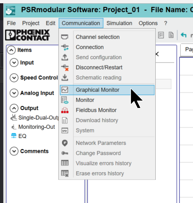This screenshot has height=203, width=193.
Task: Expand the Input section
Action: [14, 63]
